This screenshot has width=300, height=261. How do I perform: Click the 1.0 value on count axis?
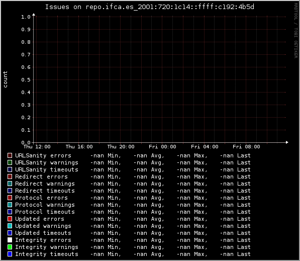coord(26,17)
